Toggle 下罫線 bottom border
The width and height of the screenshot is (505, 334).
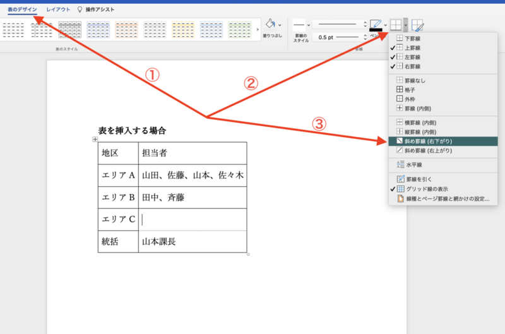click(443, 39)
